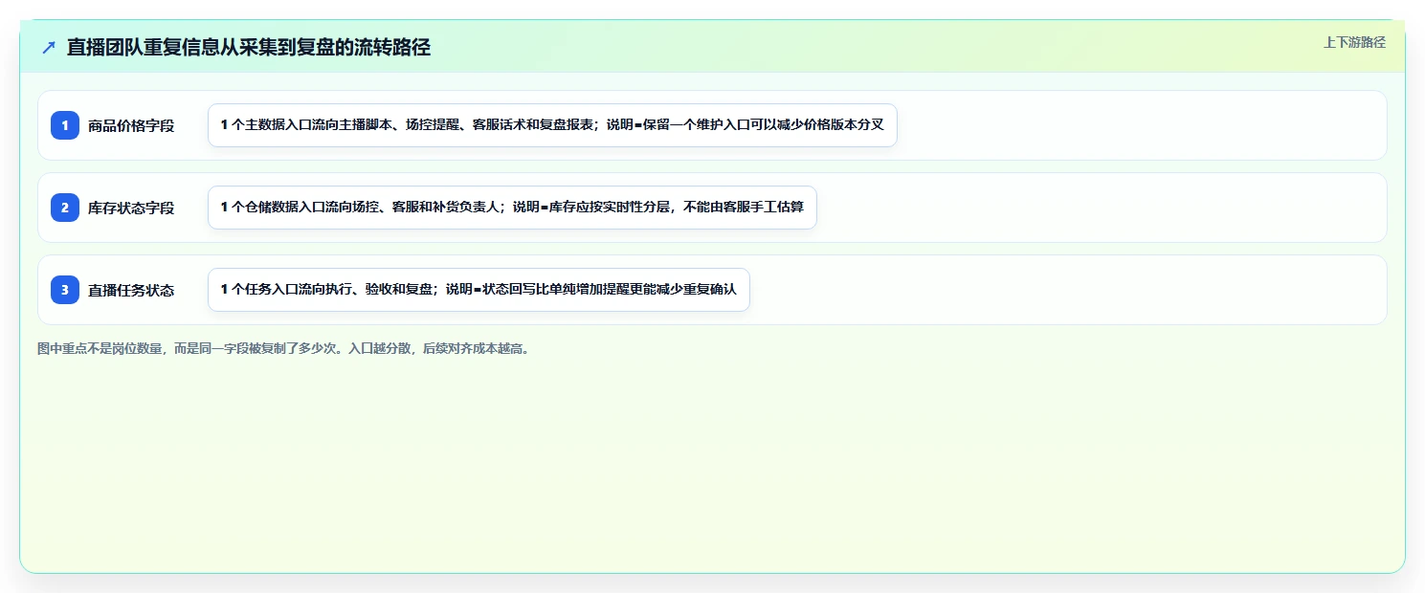Click the 直播任务状态 label
Screen dimensions: 1425x593
pos(131,290)
